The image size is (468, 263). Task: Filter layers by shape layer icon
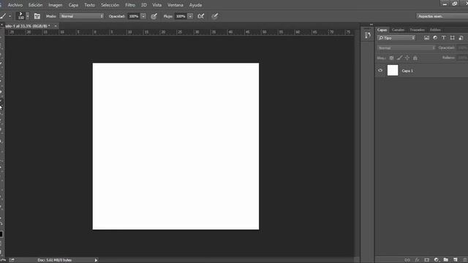[453, 38]
